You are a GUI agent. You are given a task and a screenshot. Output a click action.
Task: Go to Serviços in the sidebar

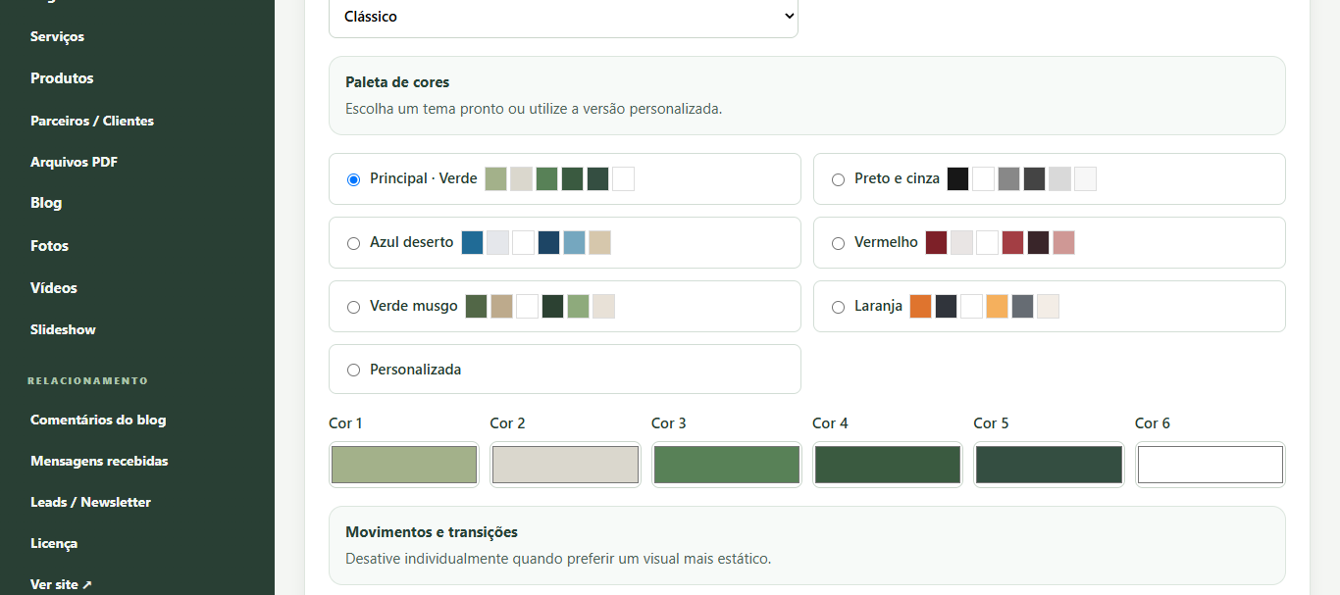point(57,36)
